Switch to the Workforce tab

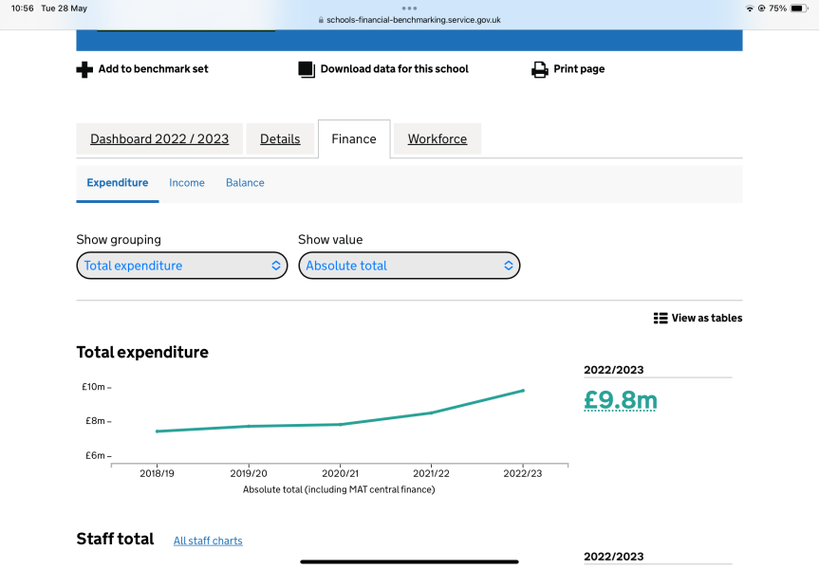point(437,138)
